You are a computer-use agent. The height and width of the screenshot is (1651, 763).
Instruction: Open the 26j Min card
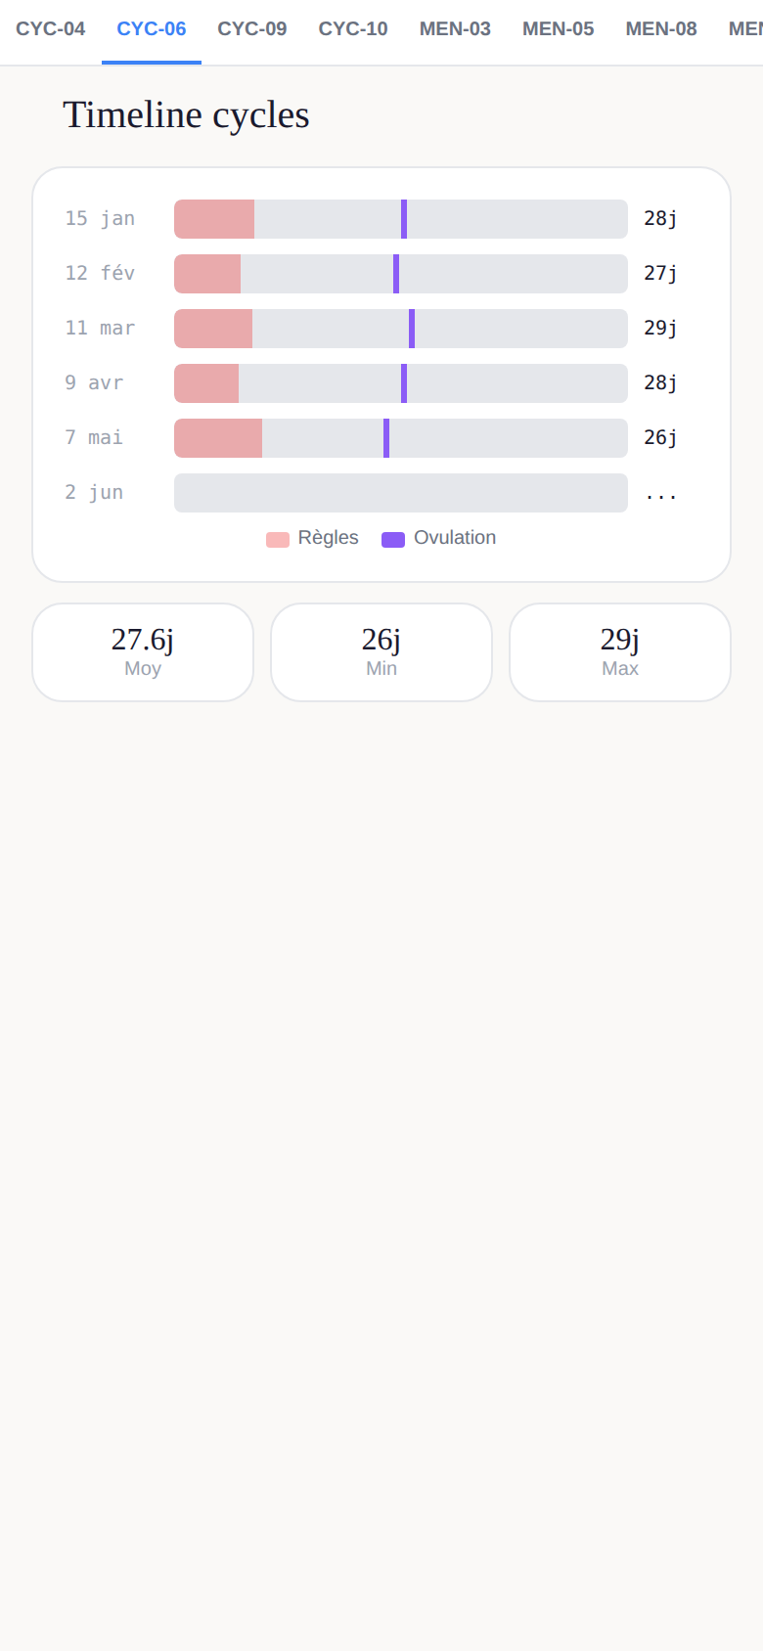[x=381, y=652]
